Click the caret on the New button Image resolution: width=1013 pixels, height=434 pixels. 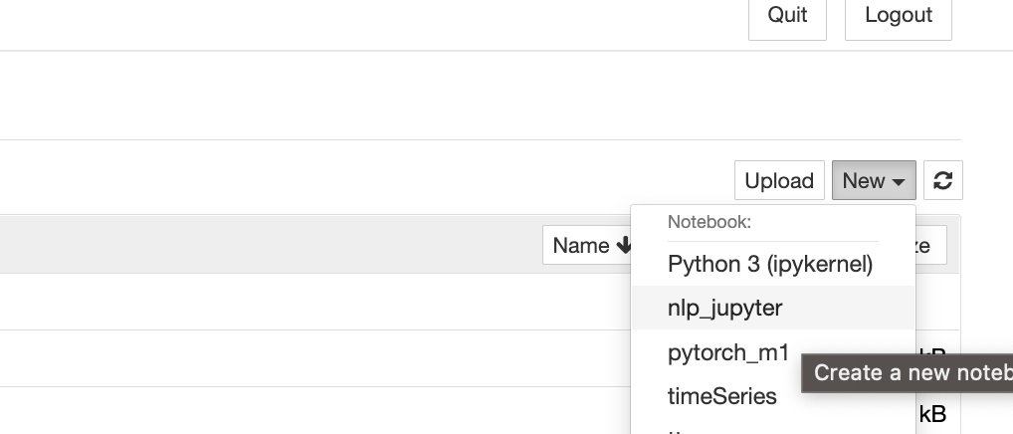pyautogui.click(x=898, y=182)
